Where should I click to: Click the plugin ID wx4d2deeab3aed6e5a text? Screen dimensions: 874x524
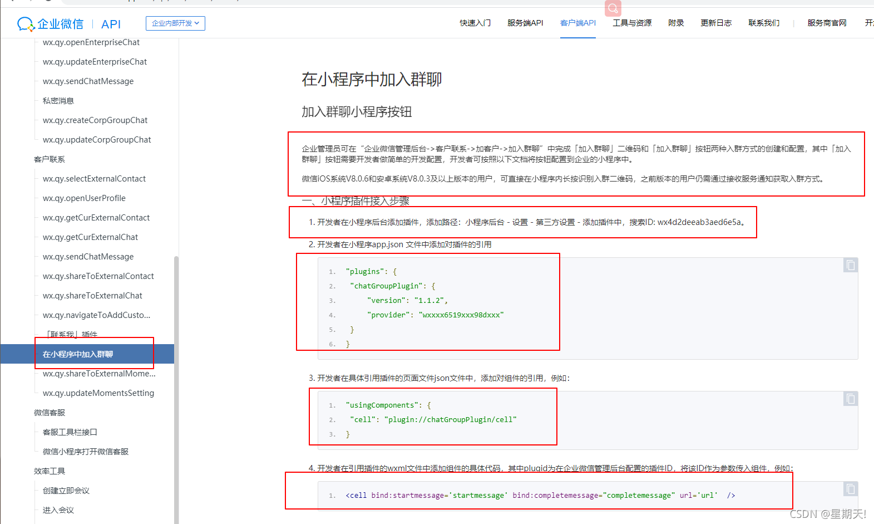click(699, 222)
